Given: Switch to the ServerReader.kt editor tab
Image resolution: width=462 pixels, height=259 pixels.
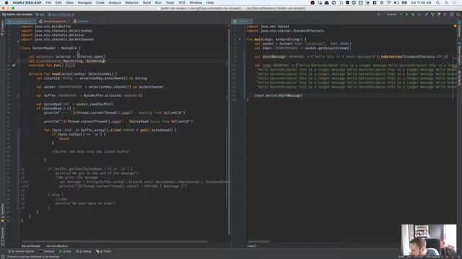Looking at the screenshot, I should (21, 22).
